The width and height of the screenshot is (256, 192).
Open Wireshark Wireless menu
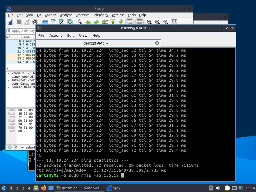point(118,15)
